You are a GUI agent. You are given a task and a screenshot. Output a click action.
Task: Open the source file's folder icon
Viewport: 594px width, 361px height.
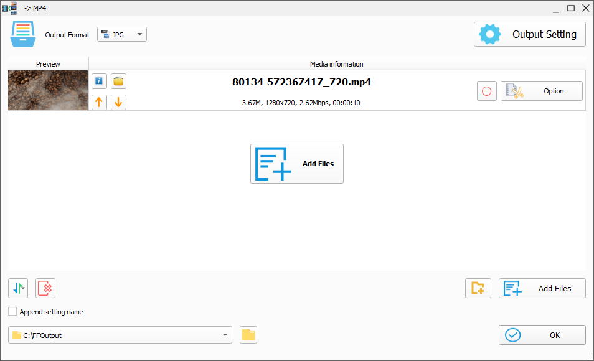click(118, 81)
